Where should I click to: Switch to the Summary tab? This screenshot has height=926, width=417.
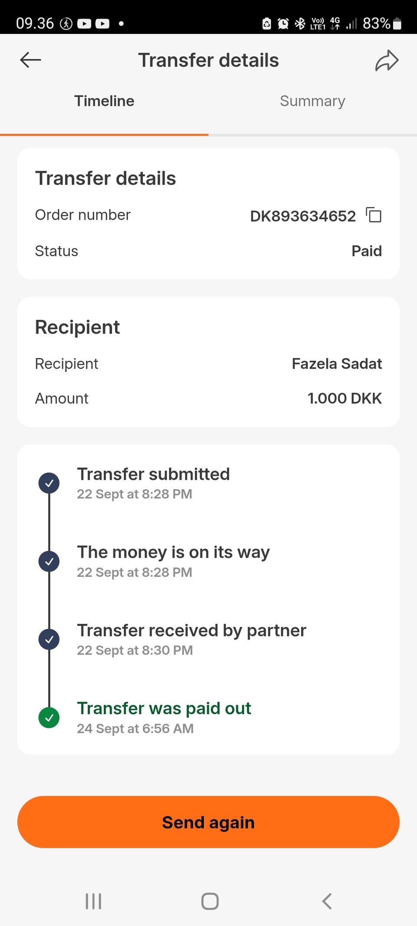pyautogui.click(x=312, y=101)
